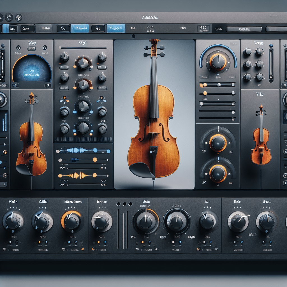Click the arrow ending the second waveform row
This screenshot has height=287, width=287.
(108, 160)
